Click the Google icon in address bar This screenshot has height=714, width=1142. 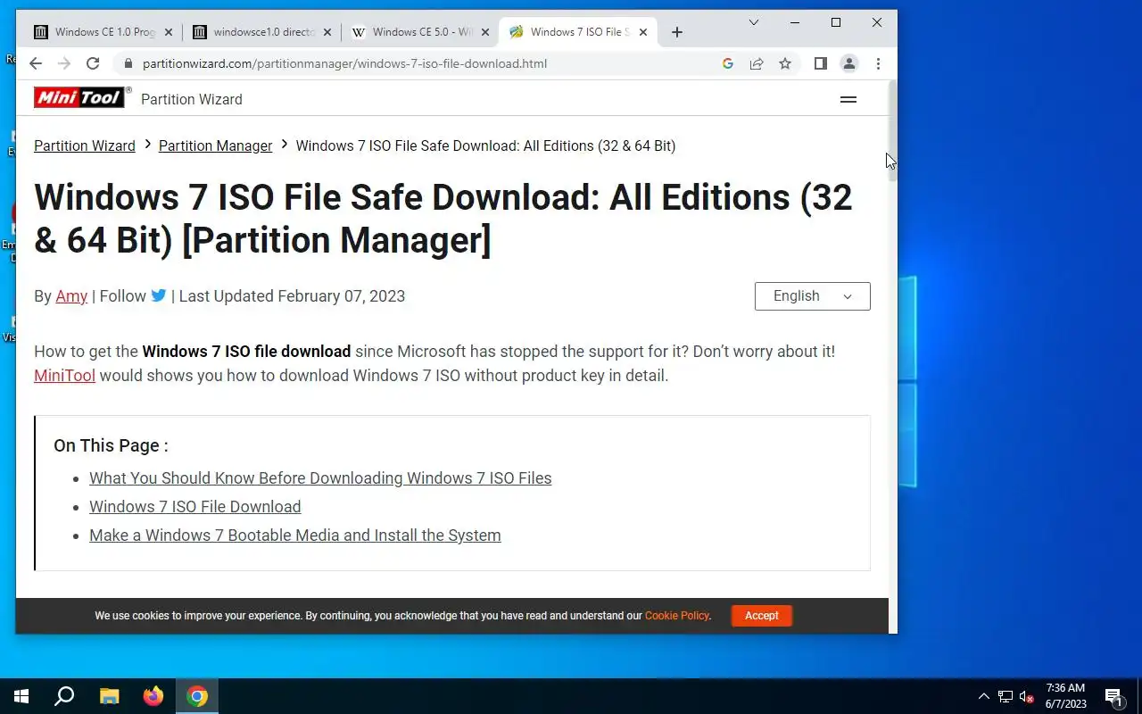click(x=728, y=63)
